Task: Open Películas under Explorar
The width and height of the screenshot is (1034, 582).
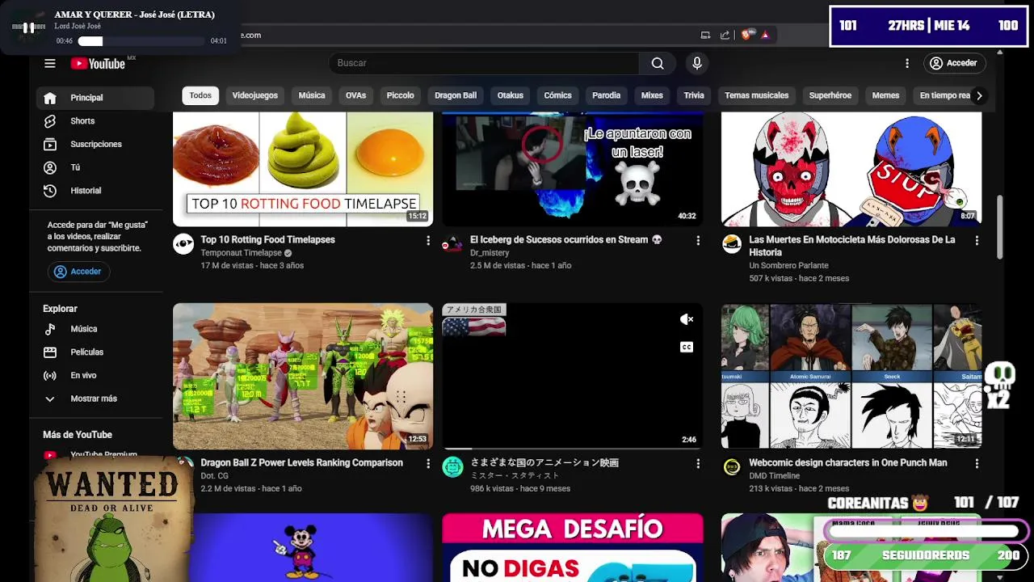Action: pos(95,352)
